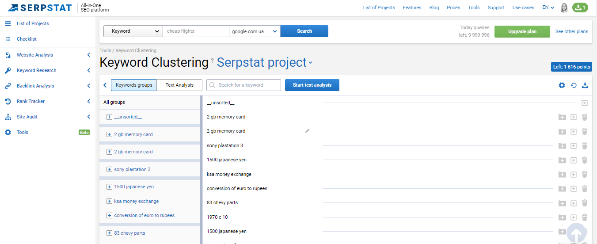Click the green downloads badge
The image size is (597, 244).
[x=580, y=8]
